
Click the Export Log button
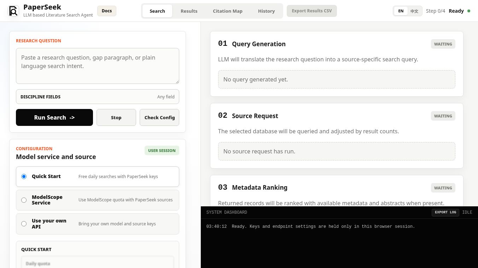coord(445,212)
